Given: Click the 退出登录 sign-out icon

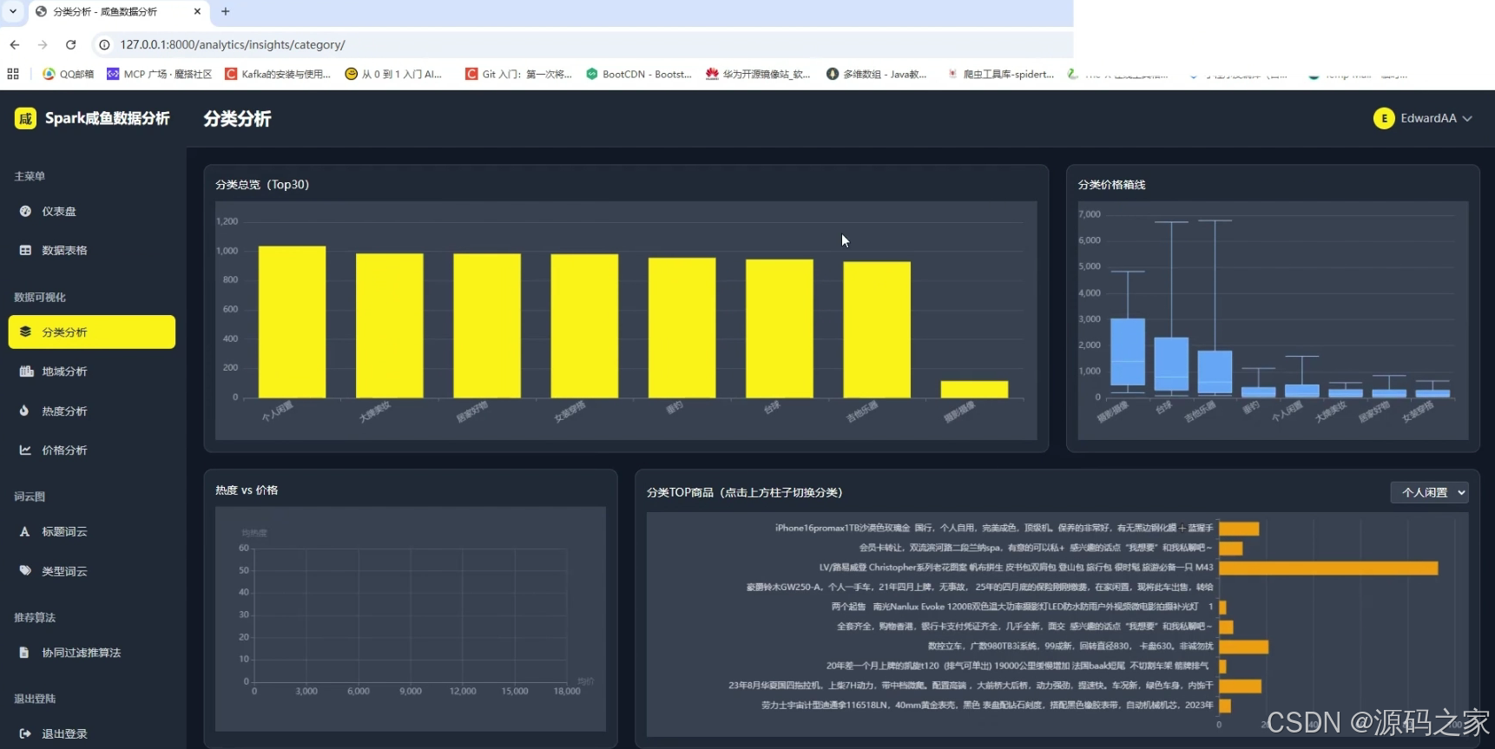Looking at the screenshot, I should 25,733.
